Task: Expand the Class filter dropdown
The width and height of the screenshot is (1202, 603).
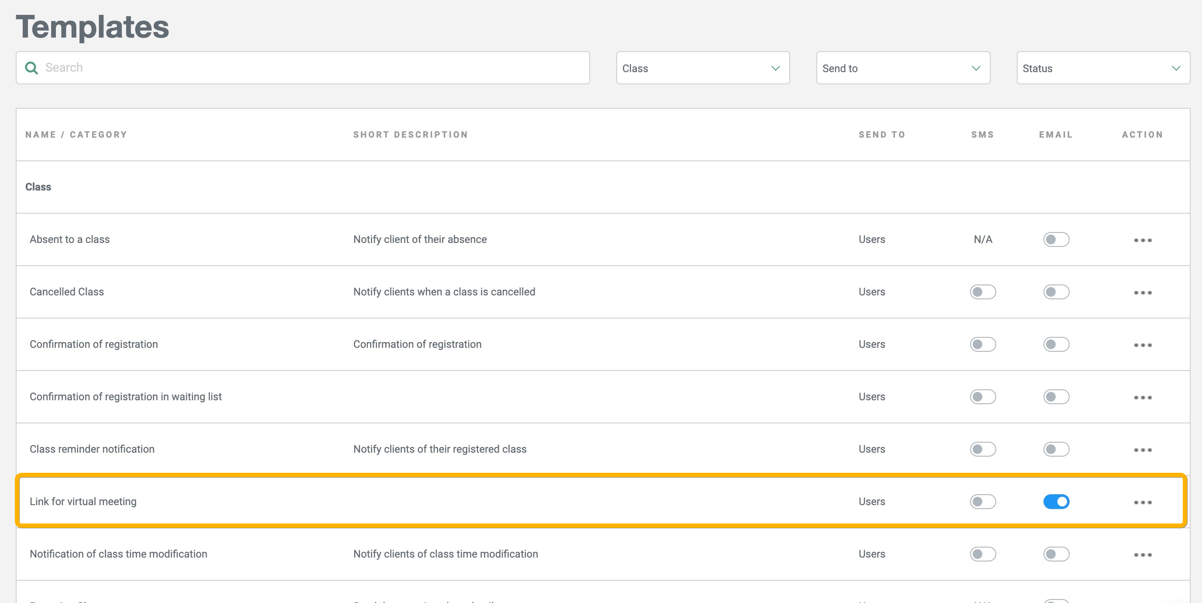Action: pyautogui.click(x=702, y=68)
